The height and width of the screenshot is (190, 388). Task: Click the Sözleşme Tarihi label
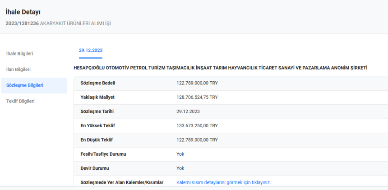coord(97,111)
